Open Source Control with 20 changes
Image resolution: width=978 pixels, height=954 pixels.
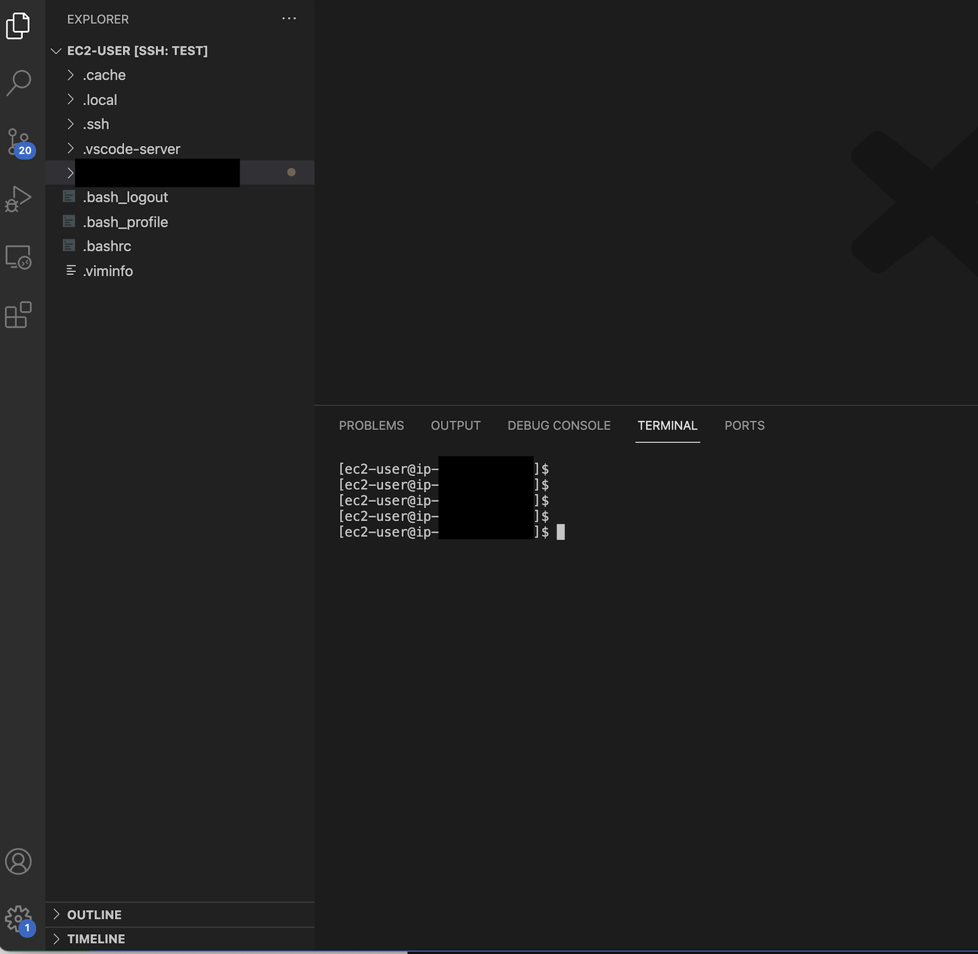(x=19, y=143)
